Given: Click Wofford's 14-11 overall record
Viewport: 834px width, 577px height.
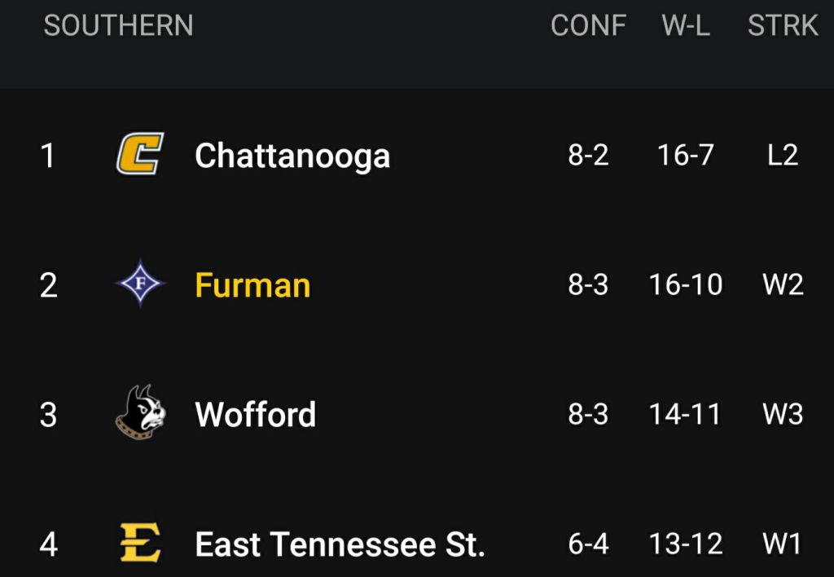Looking at the screenshot, I should coord(686,414).
